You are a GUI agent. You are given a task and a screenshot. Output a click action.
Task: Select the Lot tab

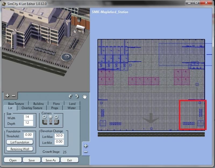10,108
